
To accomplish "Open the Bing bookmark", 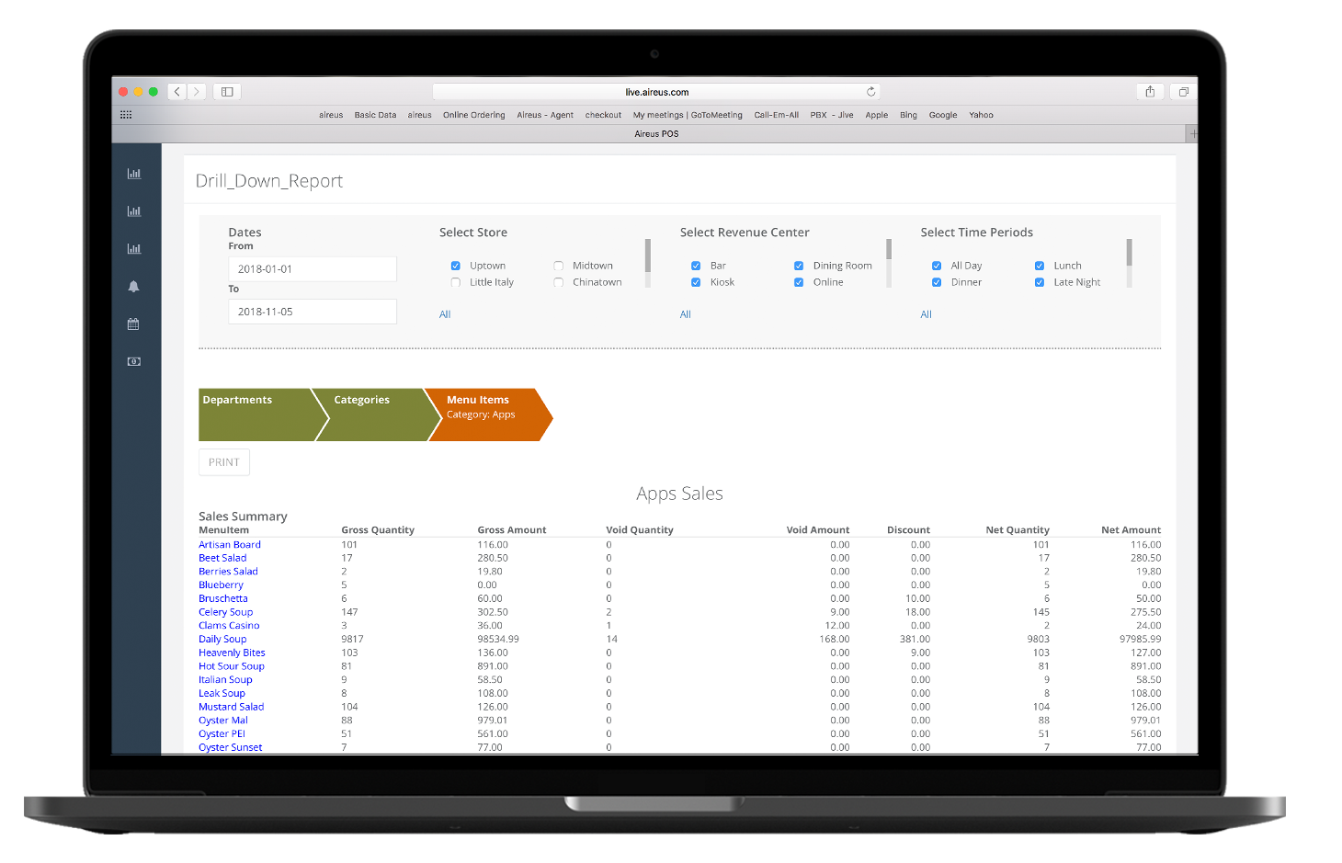I will [x=908, y=115].
